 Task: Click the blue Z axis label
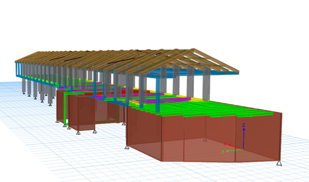point(243,125)
